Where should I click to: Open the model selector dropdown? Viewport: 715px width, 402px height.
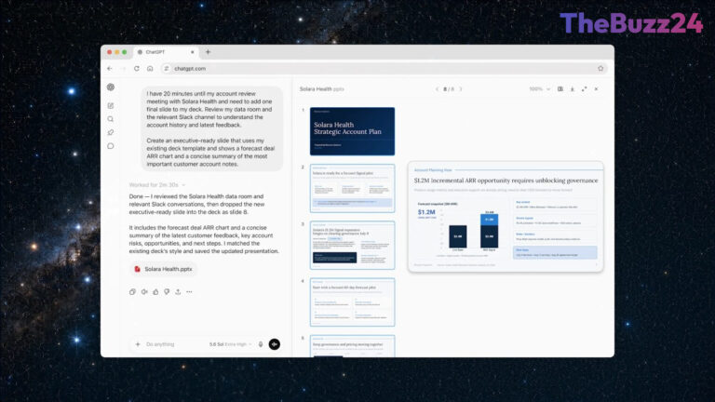[230, 344]
